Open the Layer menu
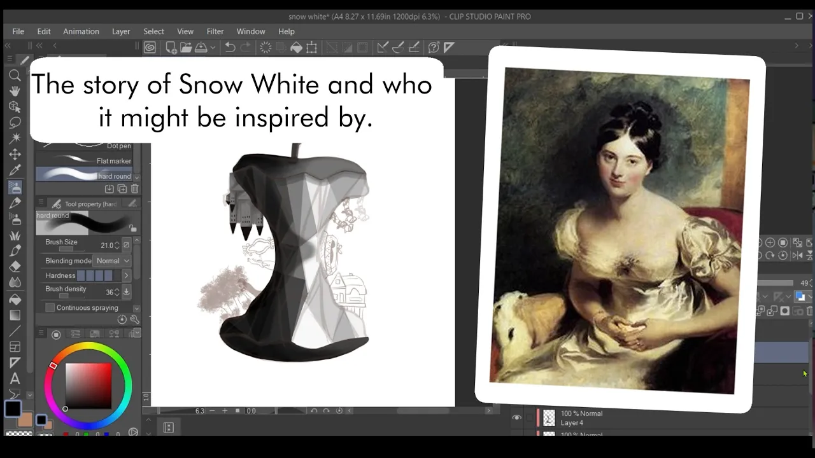Viewport: 815px width, 458px height. [x=121, y=31]
